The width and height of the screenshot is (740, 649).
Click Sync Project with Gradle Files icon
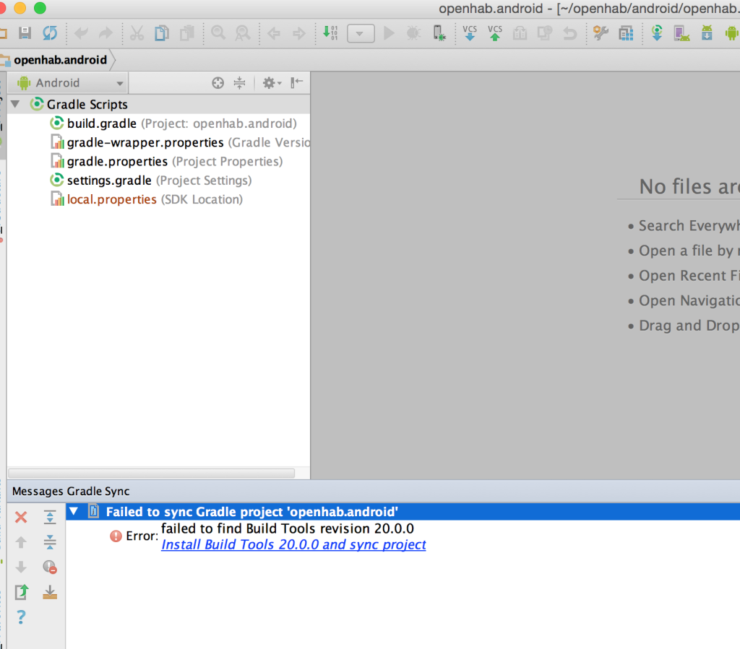pyautogui.click(x=657, y=33)
